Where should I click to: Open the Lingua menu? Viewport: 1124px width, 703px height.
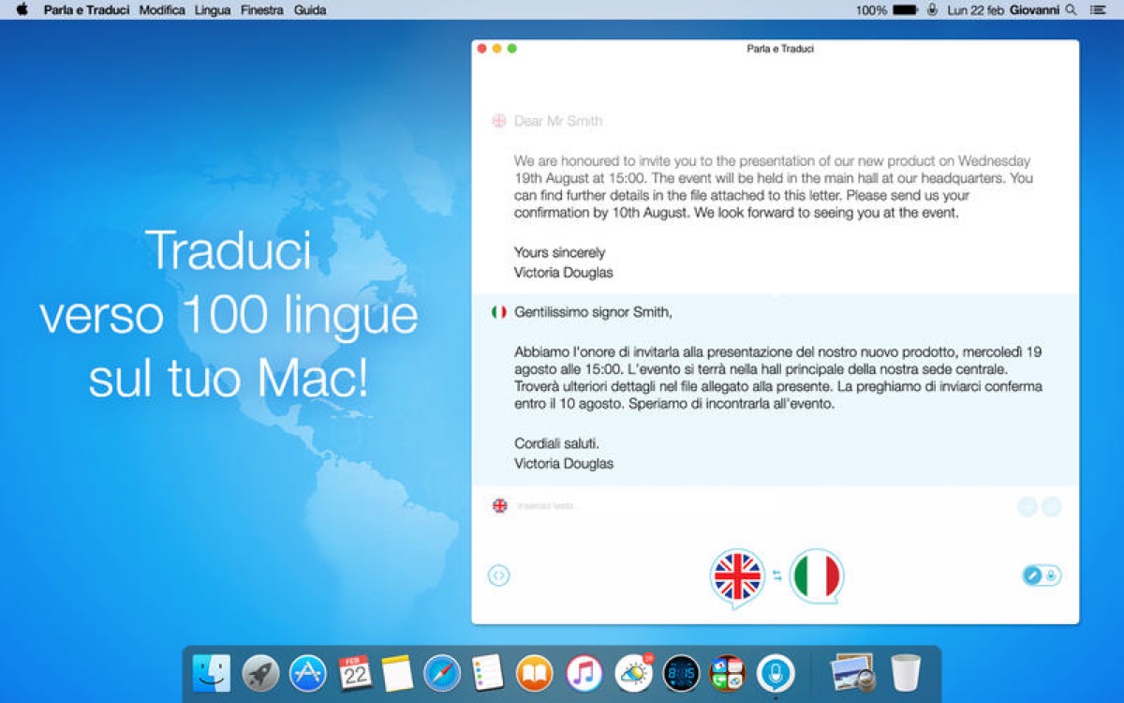[213, 10]
